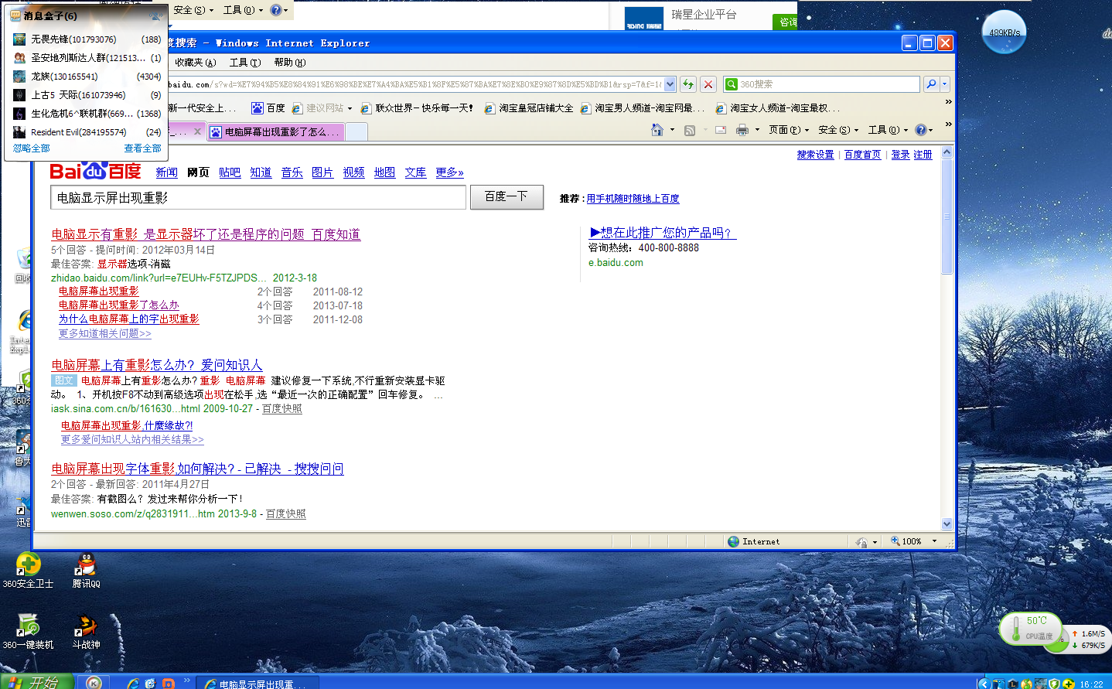Open 为什么电脑屏幕上的字出现重影 sub-result
The height and width of the screenshot is (689, 1112).
click(129, 319)
